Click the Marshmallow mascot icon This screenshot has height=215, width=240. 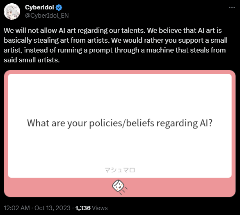pyautogui.click(x=119, y=187)
